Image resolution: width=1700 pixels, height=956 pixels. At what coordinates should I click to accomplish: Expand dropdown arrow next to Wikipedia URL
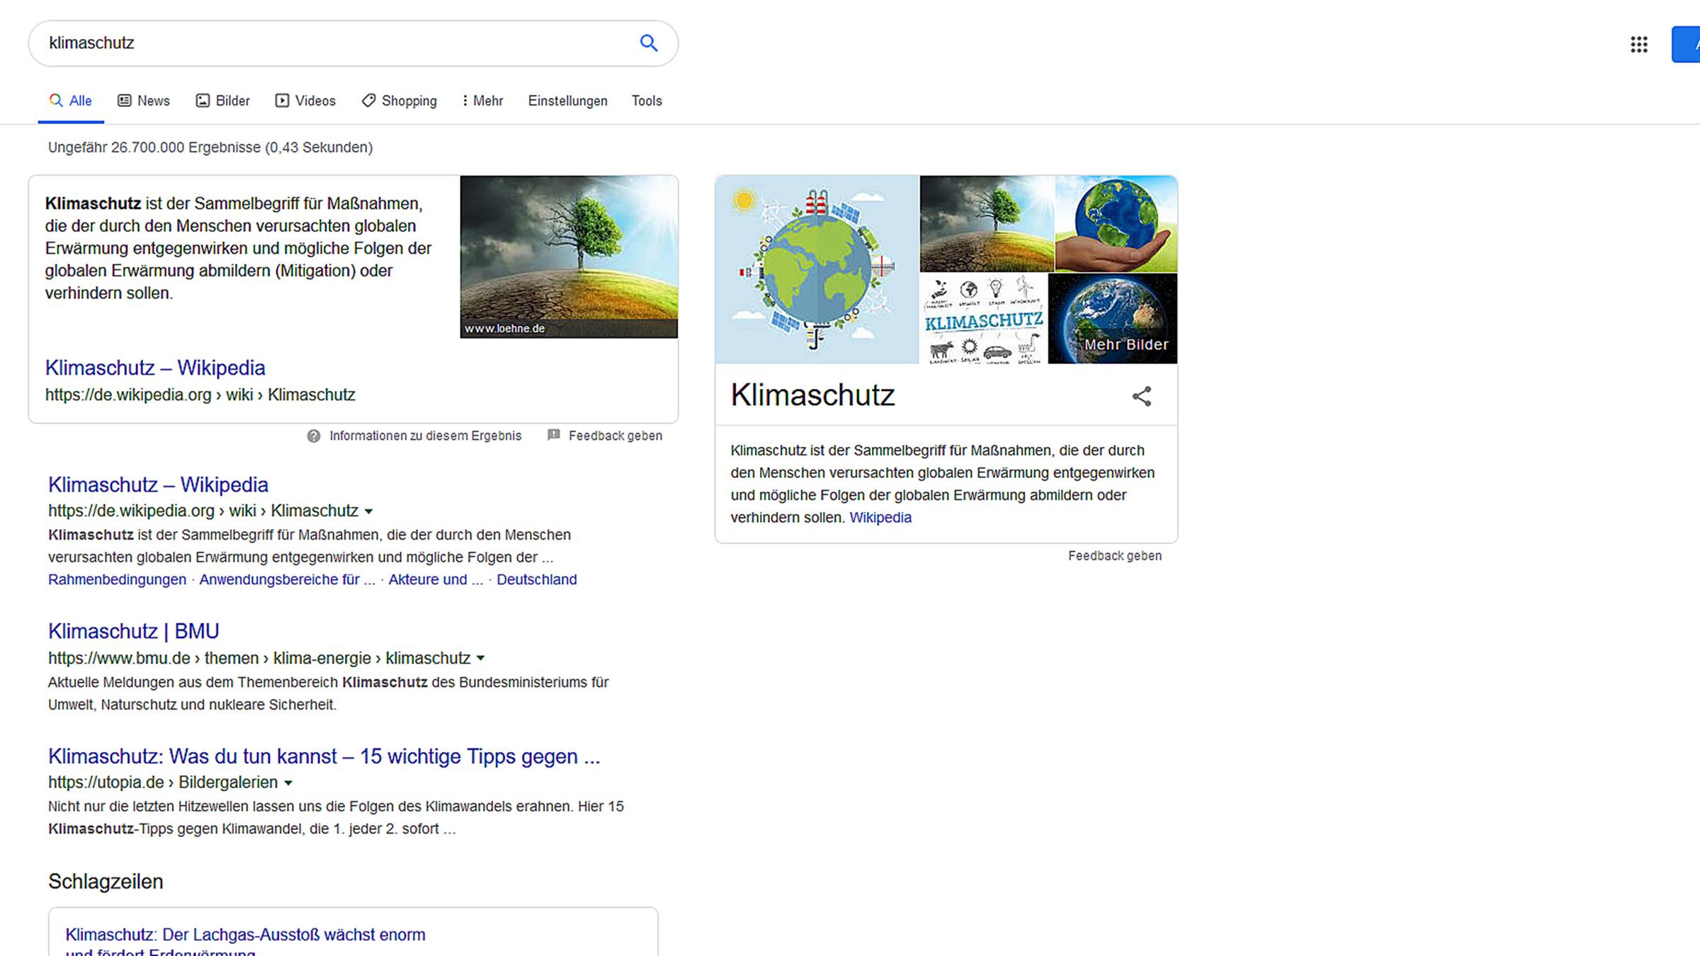point(368,511)
